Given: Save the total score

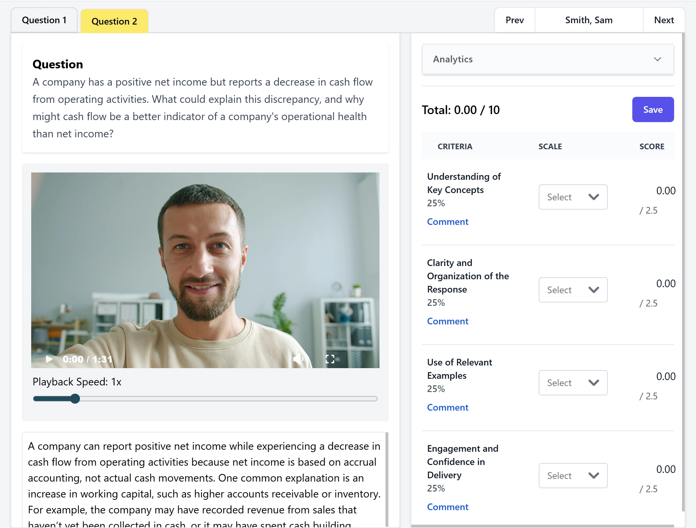Looking at the screenshot, I should pos(653,109).
